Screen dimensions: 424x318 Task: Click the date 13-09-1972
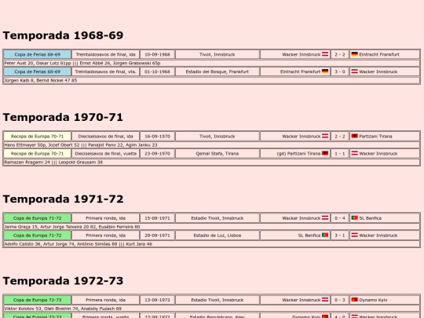pyautogui.click(x=157, y=300)
